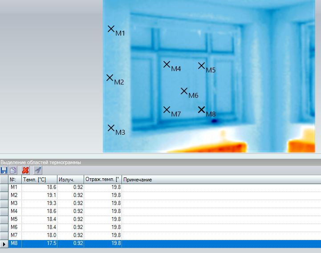The height and width of the screenshot is (253, 321).
Task: Select row M2 in the table
Action: [14, 195]
